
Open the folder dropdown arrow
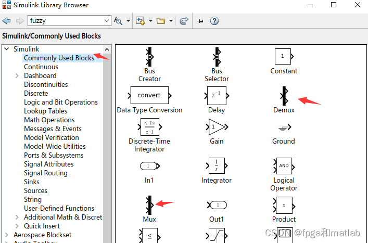tap(171, 21)
